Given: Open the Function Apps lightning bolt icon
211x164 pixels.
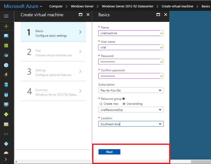Looking at the screenshot, I should click(6, 75).
